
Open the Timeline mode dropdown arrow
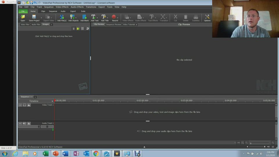(52, 101)
